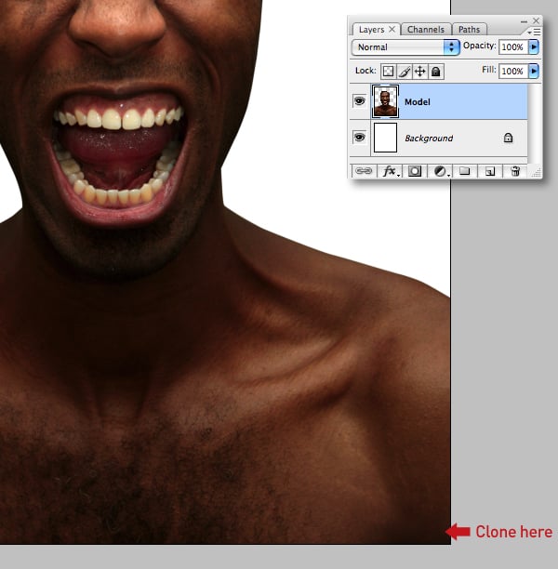Create a new adjustment layer

click(440, 171)
